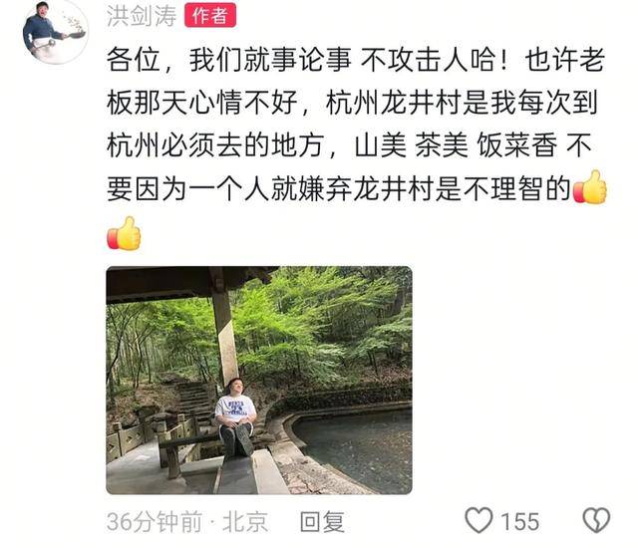This screenshot has width=638, height=548.
Task: Open the attached pavilion photo
Action: 259,380
